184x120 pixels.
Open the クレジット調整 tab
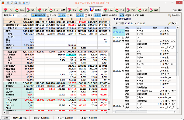[x=57, y=10]
